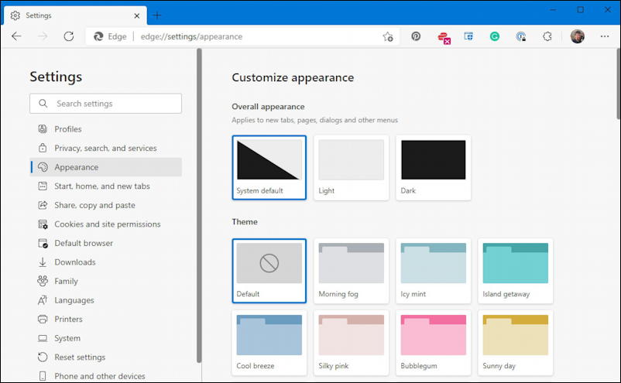Navigate to Languages settings
Viewport: 621px width, 383px height.
pos(74,300)
